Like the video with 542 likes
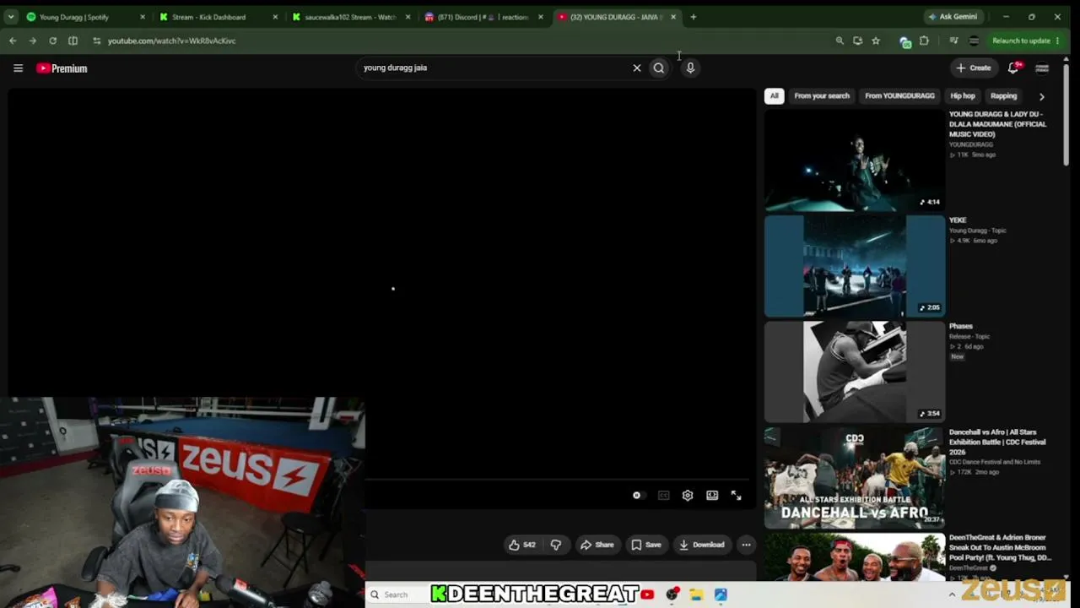1080x608 pixels. (521, 545)
